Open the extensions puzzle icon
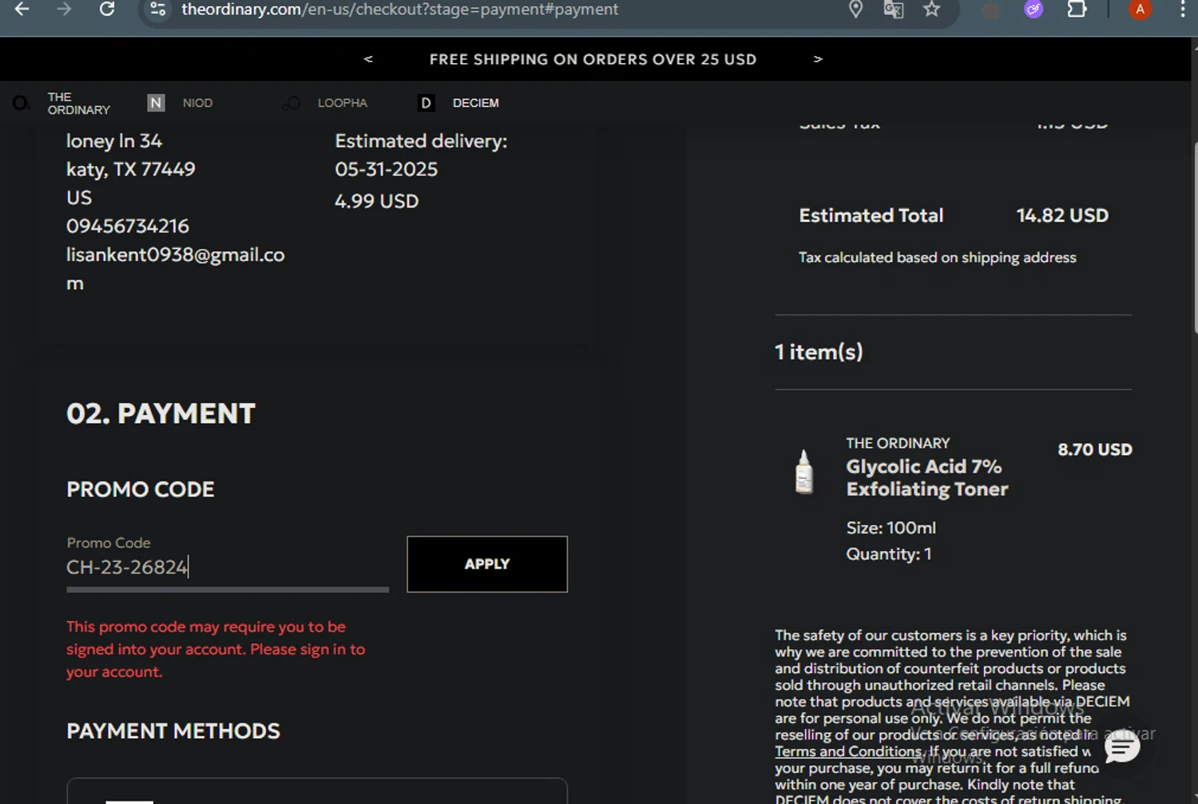The image size is (1198, 804). pos(1077,10)
